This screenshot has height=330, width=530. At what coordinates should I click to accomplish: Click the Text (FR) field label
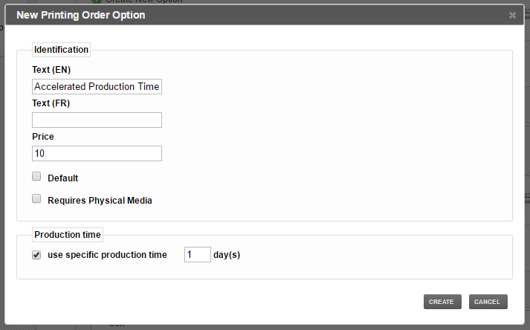51,103
